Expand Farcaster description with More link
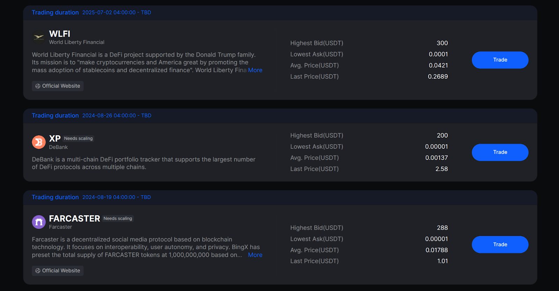 coord(255,255)
